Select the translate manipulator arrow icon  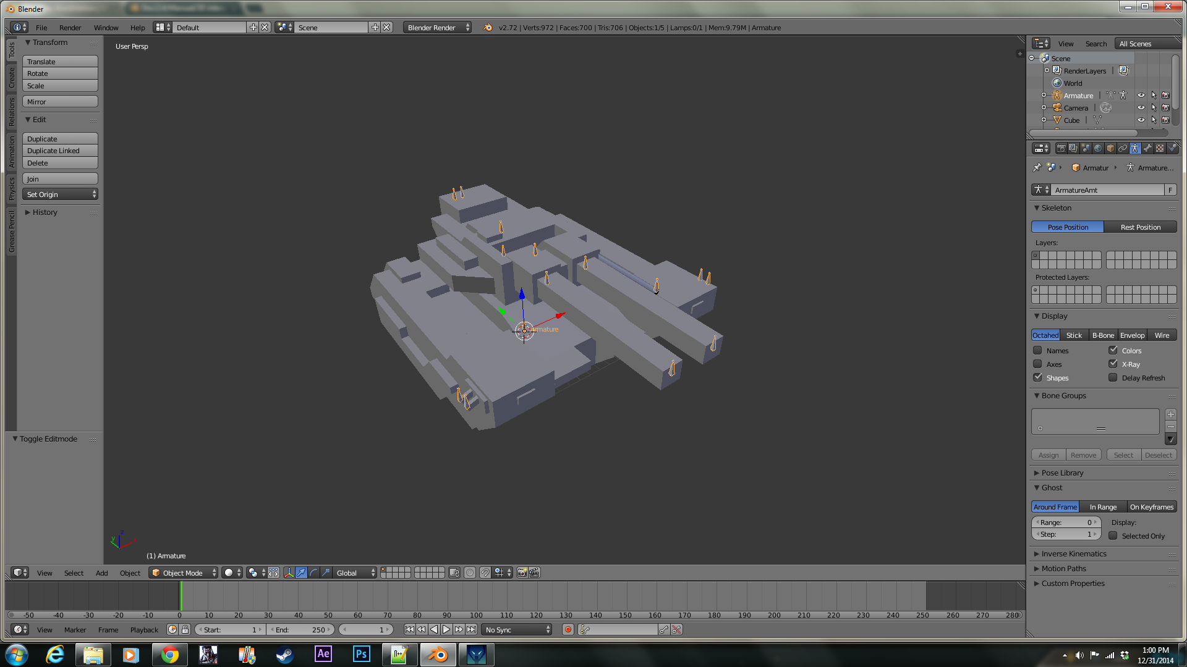(x=301, y=573)
